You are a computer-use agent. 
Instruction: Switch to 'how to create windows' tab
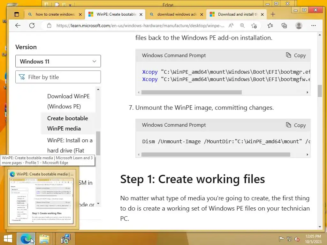[55, 14]
